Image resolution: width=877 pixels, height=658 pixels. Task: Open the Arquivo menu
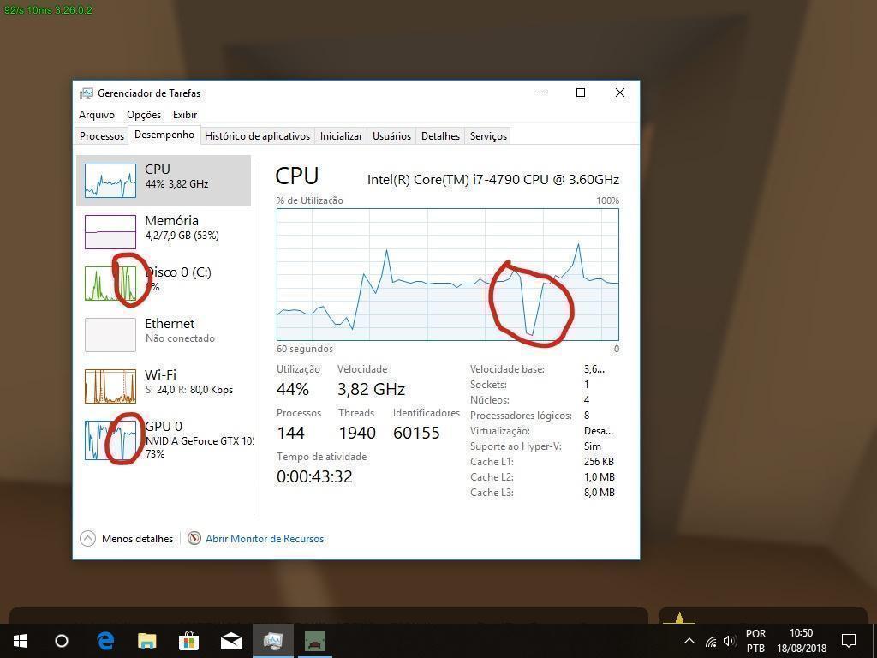point(97,115)
